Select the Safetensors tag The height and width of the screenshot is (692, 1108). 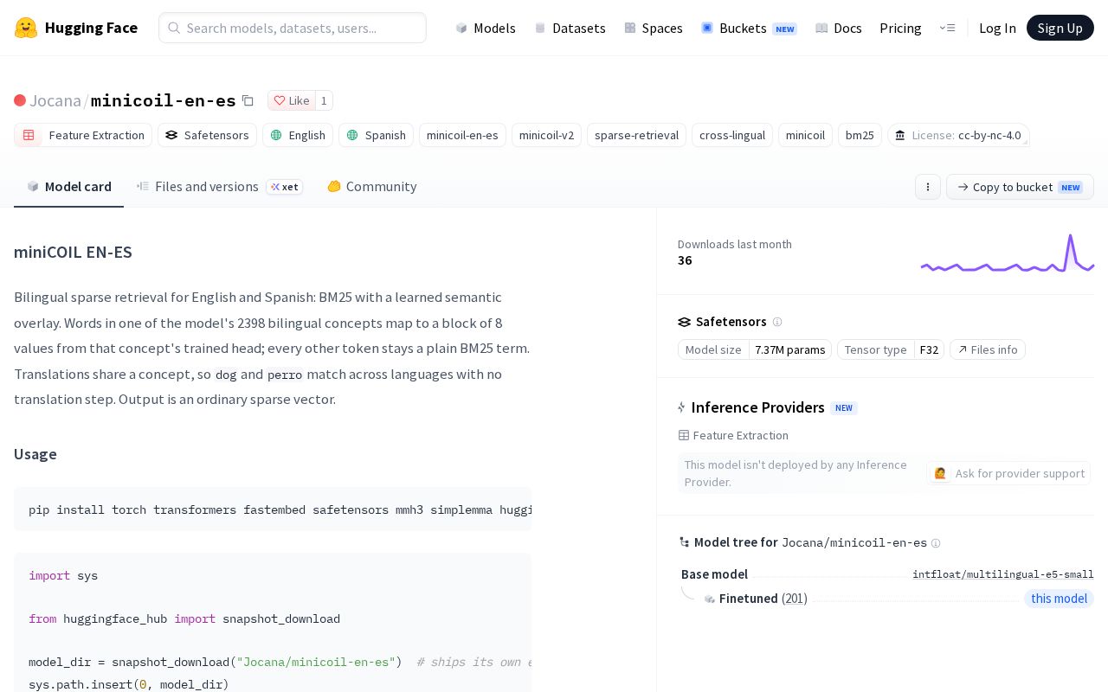[207, 135]
